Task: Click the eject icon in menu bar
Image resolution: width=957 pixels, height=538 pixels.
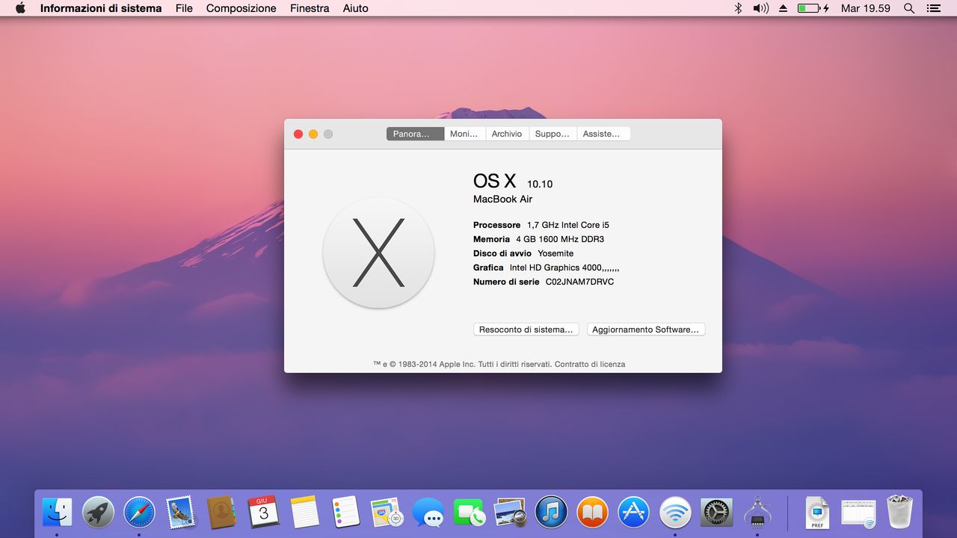Action: pos(783,8)
